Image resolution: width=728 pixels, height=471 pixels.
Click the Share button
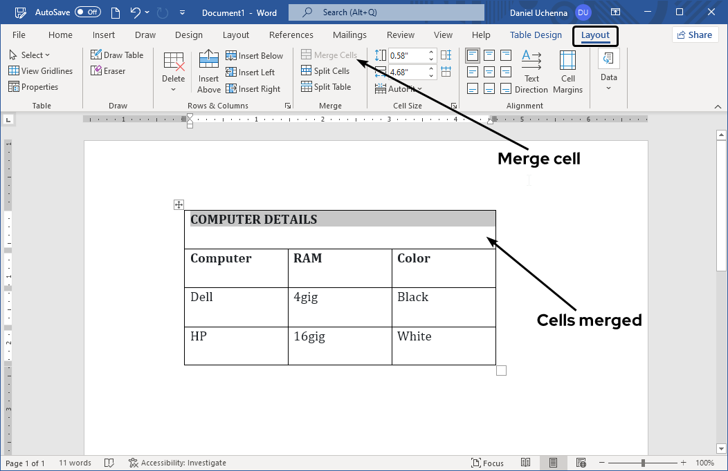click(695, 34)
